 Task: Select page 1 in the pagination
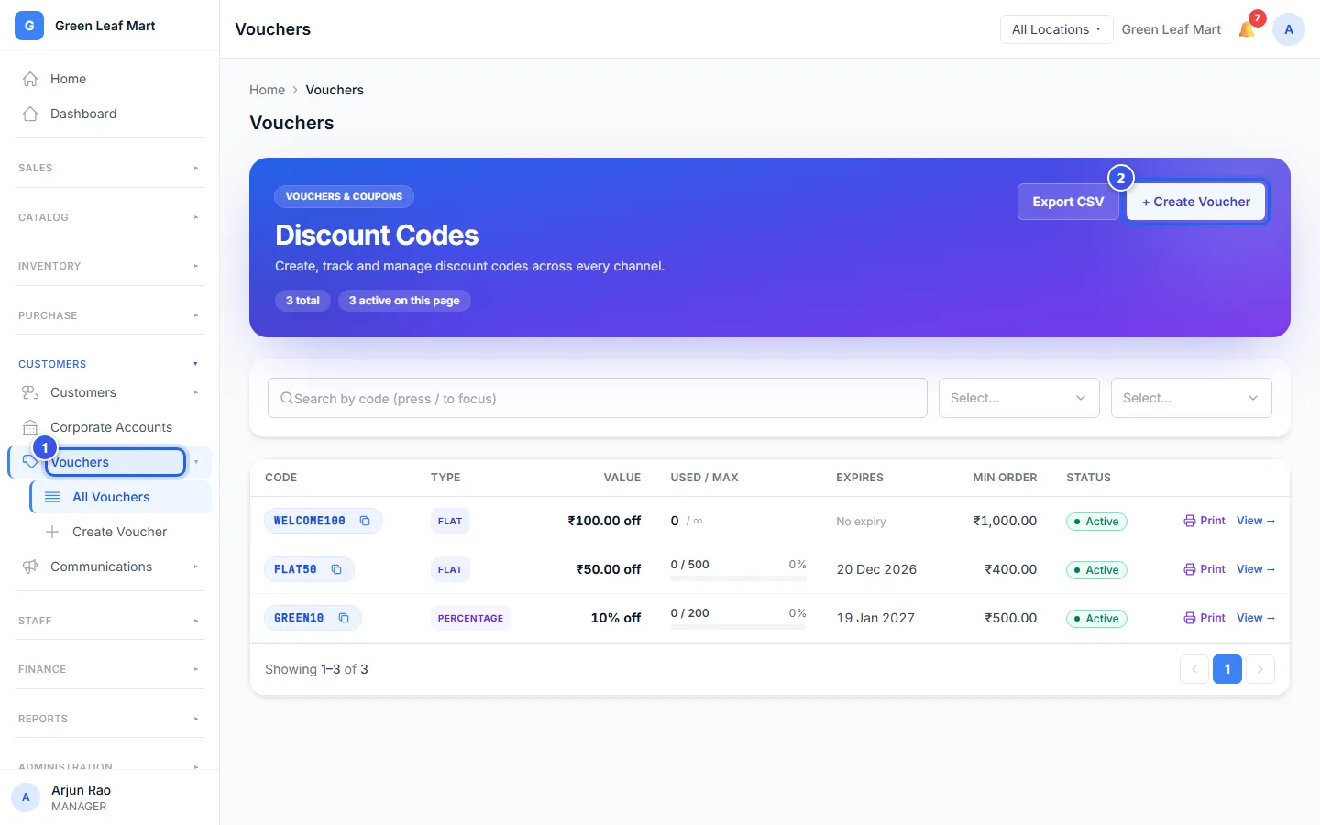[x=1227, y=669]
